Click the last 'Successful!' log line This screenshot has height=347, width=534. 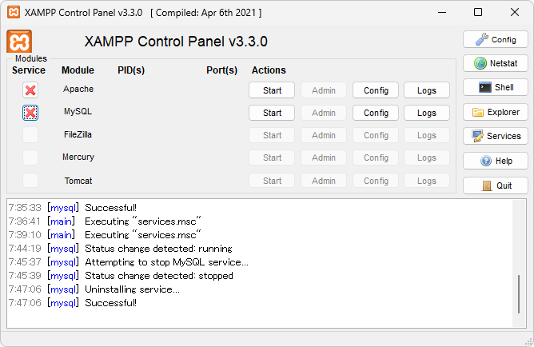click(x=110, y=303)
